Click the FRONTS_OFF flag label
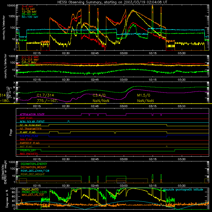The height and width of the screenshot is (212, 212). (x=28, y=150)
